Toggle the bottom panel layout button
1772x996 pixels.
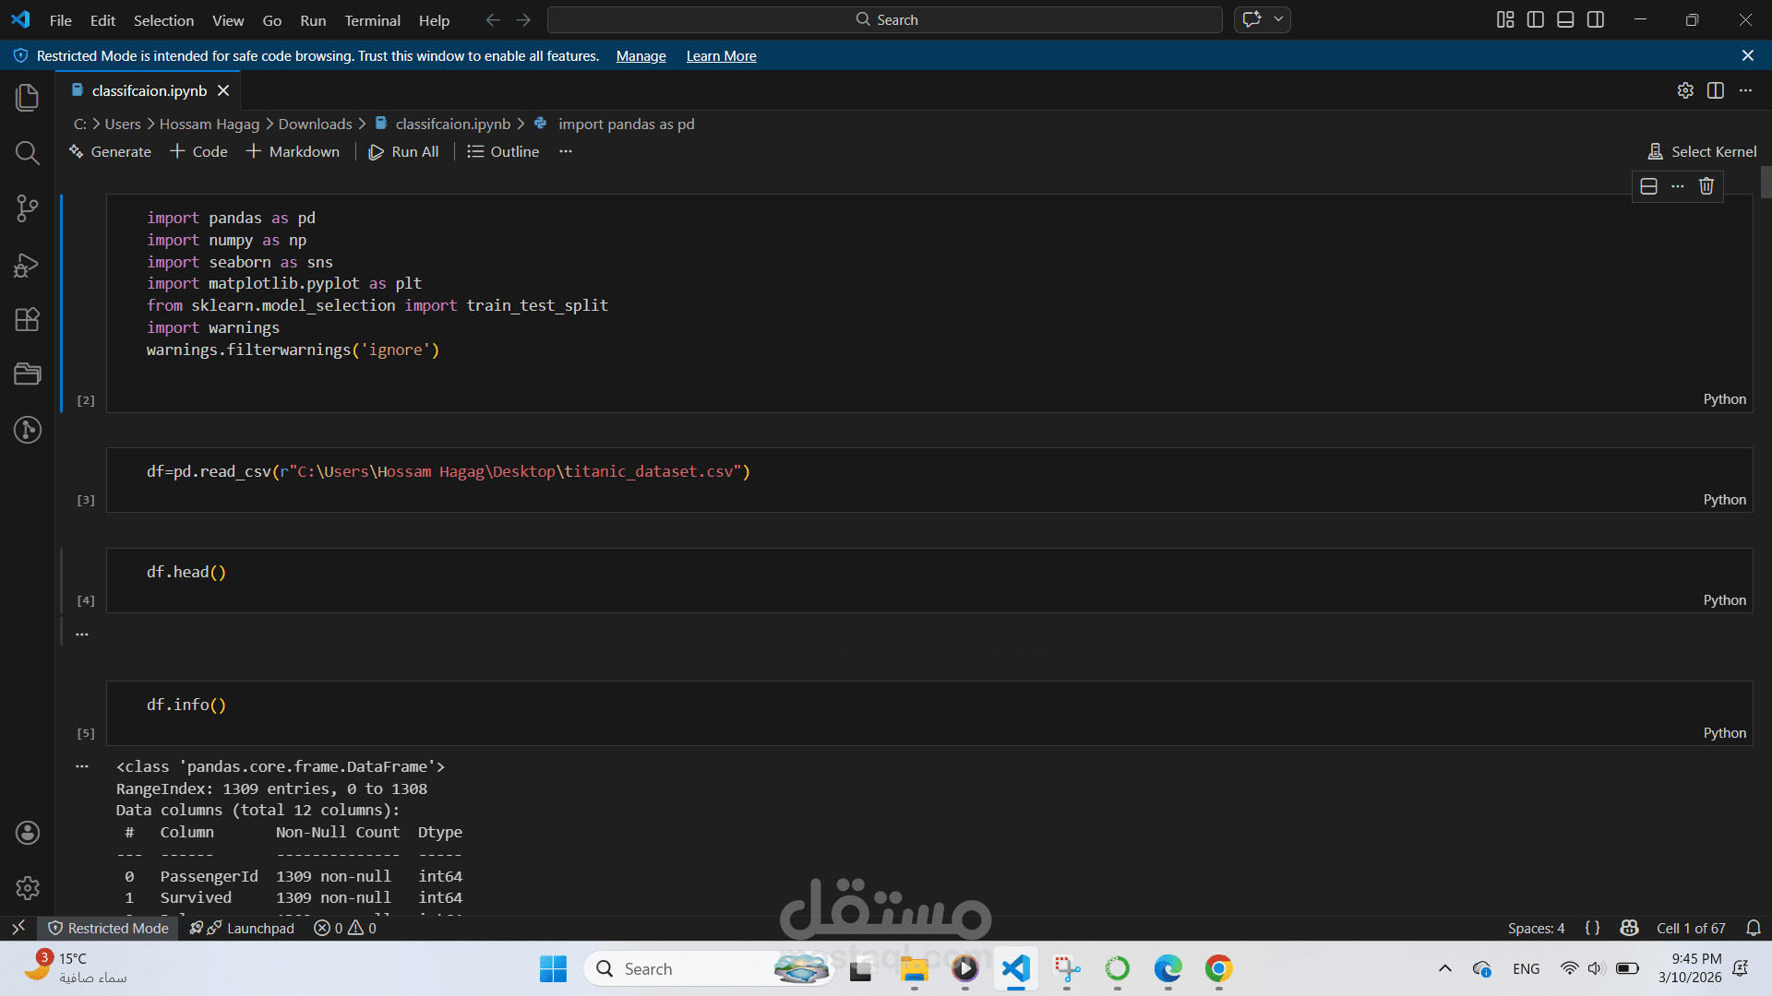[x=1565, y=19]
